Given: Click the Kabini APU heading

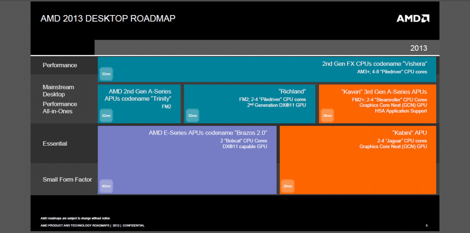Looking at the screenshot, I should [409, 133].
